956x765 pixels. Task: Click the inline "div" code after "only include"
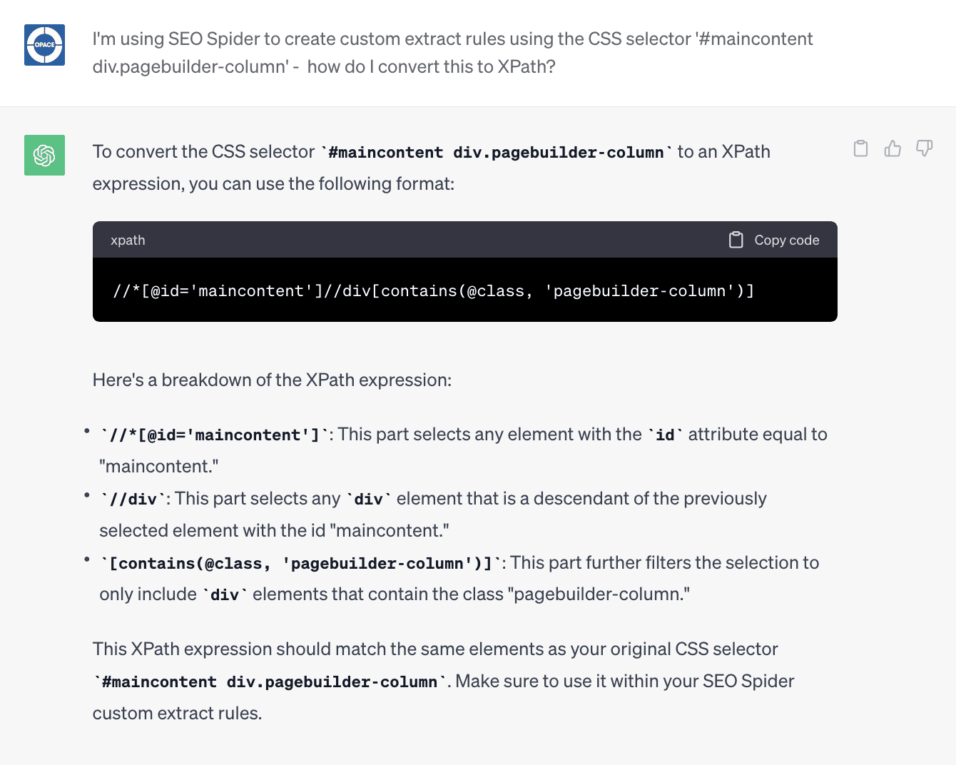pos(225,595)
